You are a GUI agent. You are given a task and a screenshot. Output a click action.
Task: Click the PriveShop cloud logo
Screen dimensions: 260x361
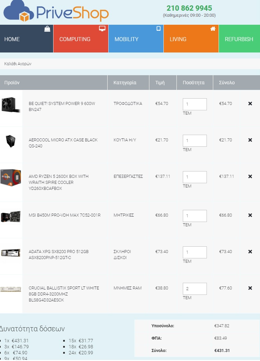pos(56,11)
